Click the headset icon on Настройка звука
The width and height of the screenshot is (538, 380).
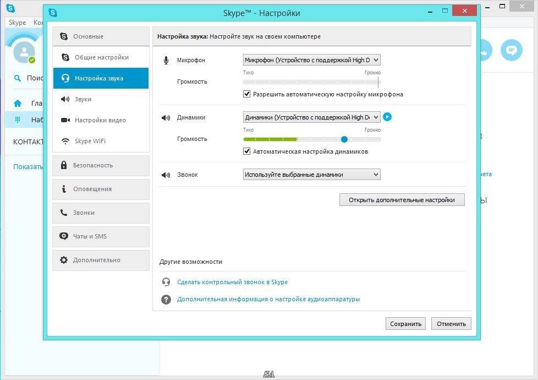[x=65, y=78]
